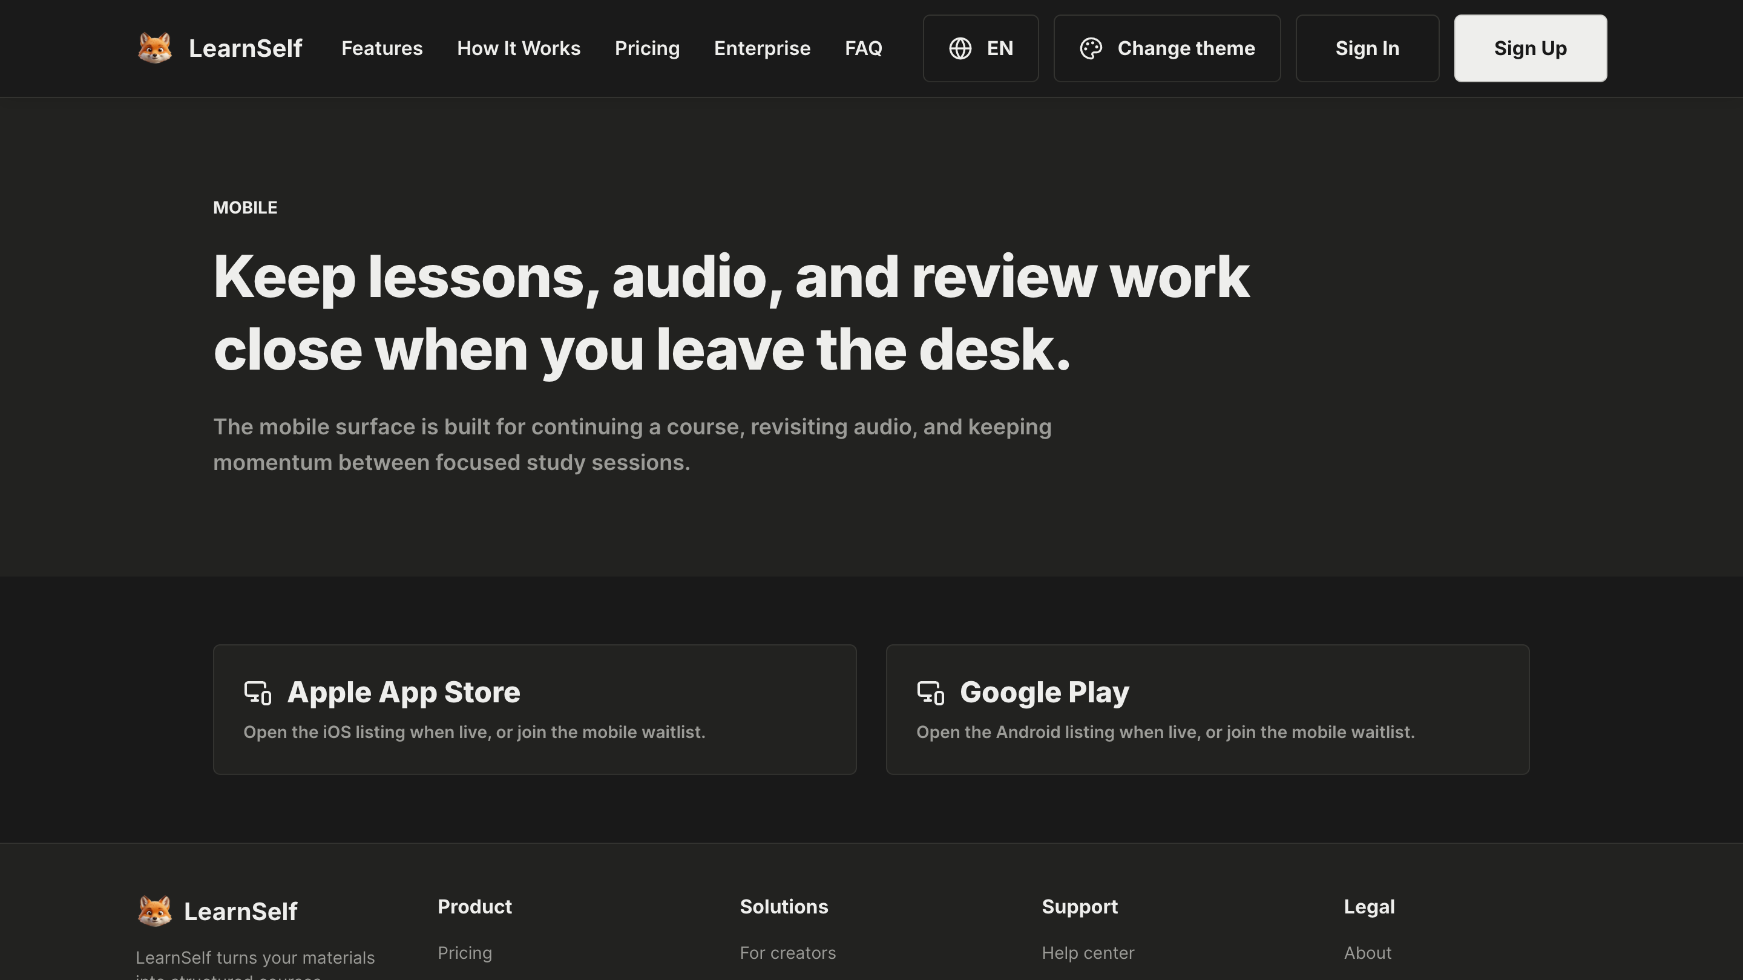Click the device icon beside Apple App Store
This screenshot has height=980, width=1743.
[258, 693]
